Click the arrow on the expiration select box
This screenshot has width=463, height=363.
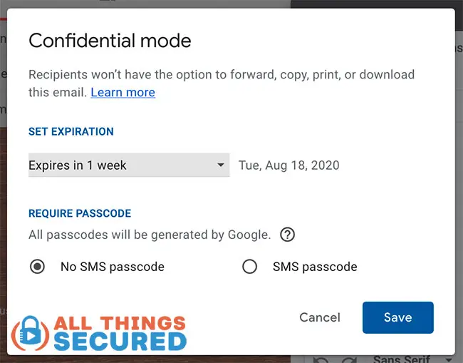pyautogui.click(x=220, y=165)
